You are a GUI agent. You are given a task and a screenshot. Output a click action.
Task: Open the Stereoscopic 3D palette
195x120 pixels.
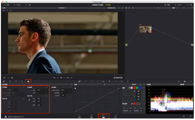tap(122, 81)
